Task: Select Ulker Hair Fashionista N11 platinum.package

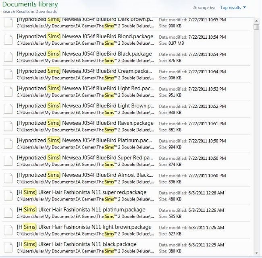Action: [x=81, y=210]
